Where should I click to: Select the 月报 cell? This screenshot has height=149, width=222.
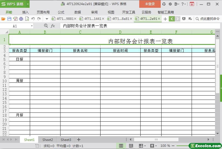tap(20, 115)
